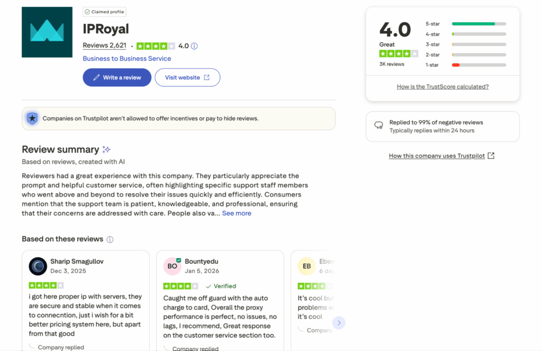
Task: Select the Business to Business Service category
Action: coord(127,58)
